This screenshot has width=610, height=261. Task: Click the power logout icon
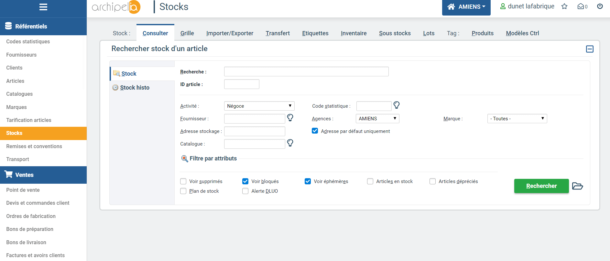[600, 6]
